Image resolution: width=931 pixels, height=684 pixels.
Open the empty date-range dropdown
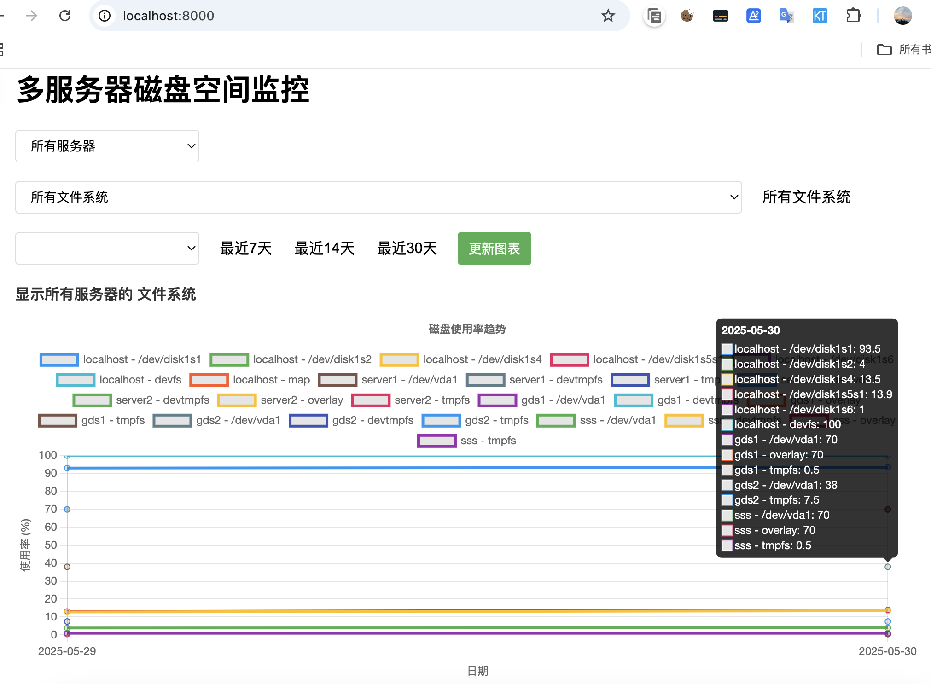point(107,248)
